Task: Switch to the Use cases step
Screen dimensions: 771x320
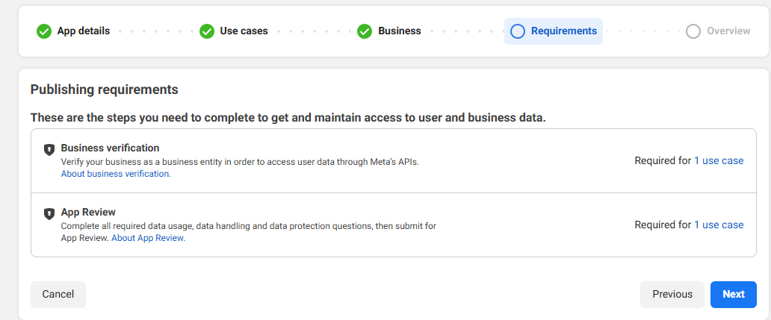Action: tap(244, 31)
